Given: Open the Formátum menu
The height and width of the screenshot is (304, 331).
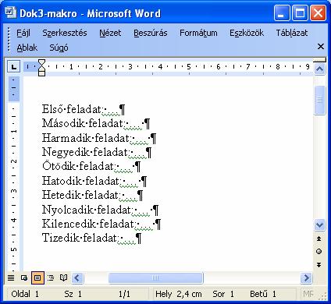Looking at the screenshot, I should point(198,33).
